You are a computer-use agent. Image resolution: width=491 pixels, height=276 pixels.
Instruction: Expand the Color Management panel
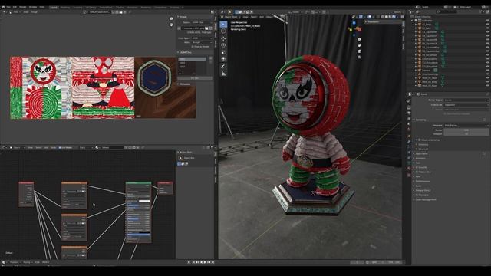tap(425, 199)
